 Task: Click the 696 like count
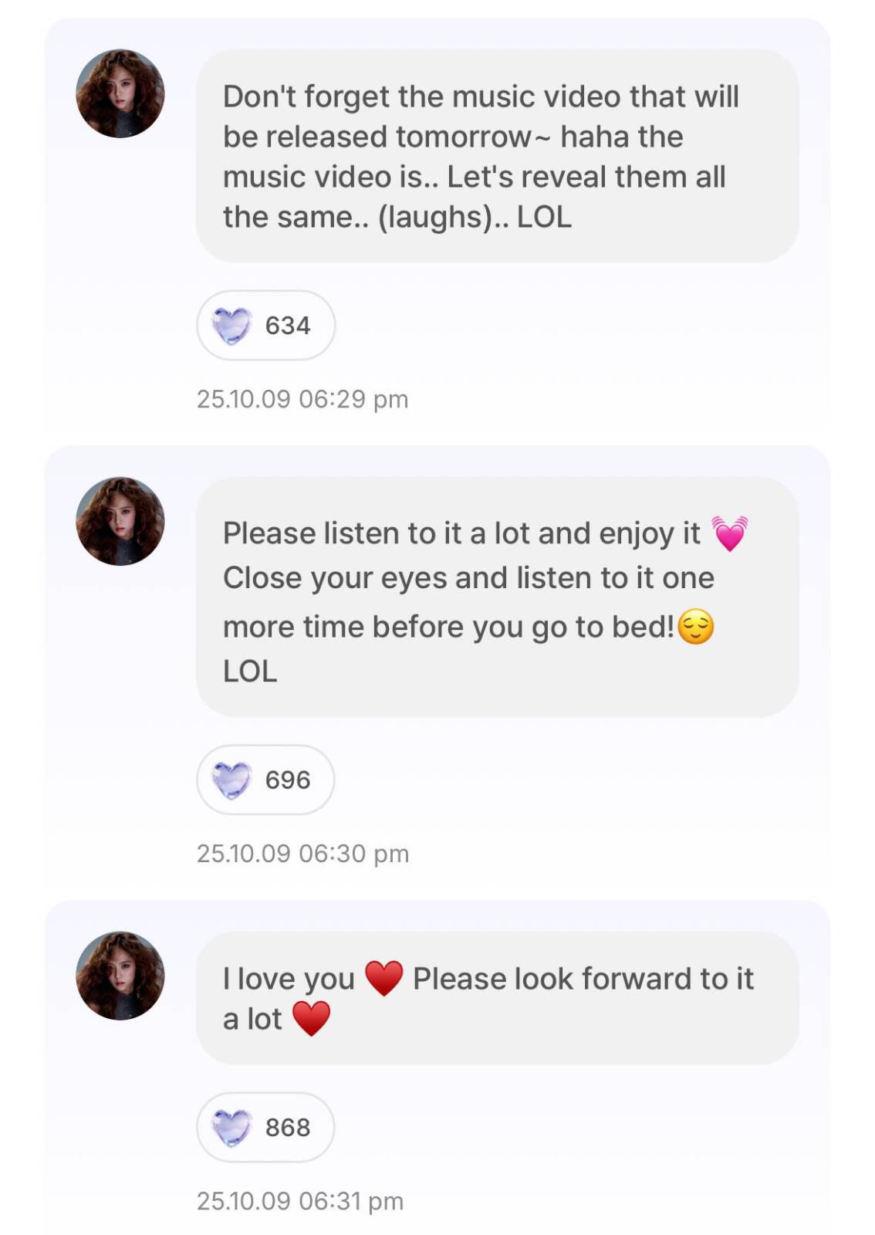(x=288, y=780)
